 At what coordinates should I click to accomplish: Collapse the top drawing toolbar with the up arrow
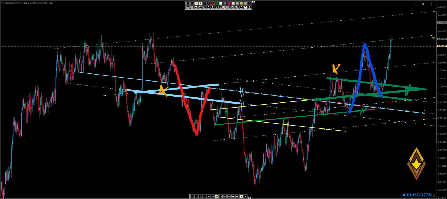(x=254, y=2)
